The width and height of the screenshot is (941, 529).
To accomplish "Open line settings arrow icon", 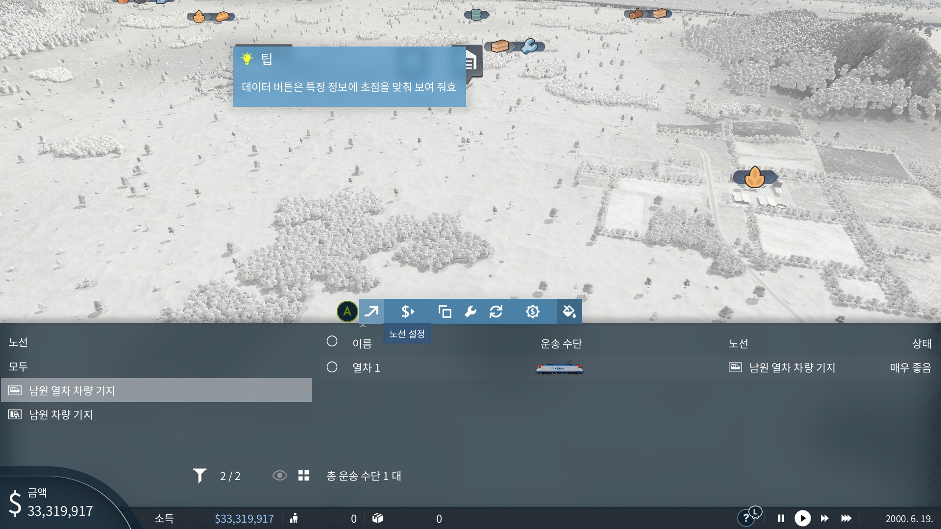I will click(x=371, y=312).
